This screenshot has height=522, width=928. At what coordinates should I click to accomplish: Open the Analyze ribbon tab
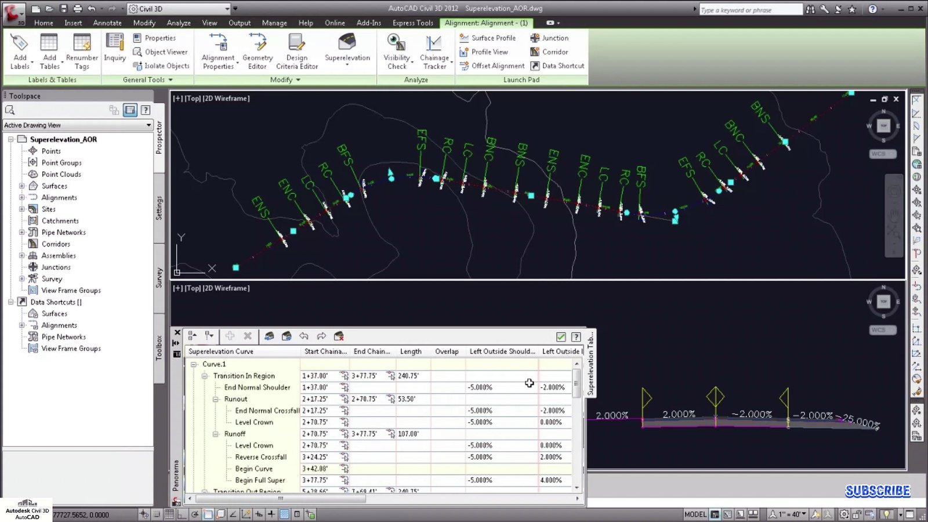[x=179, y=23]
